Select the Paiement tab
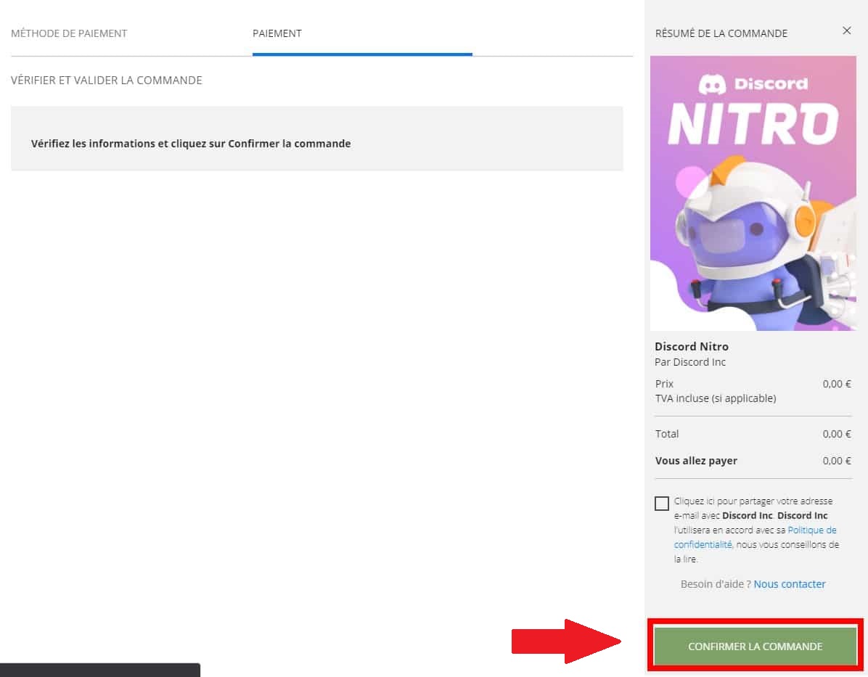Image resolution: width=868 pixels, height=677 pixels. pos(277,33)
